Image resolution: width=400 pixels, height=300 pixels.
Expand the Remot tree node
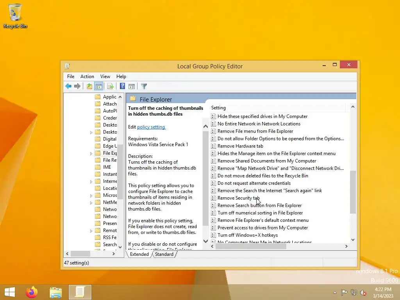[91, 231]
